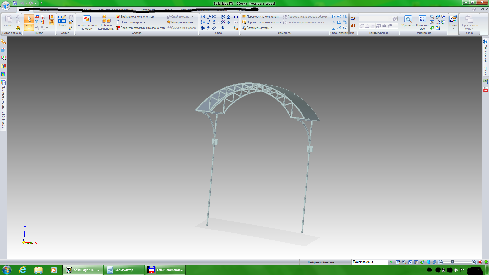Screen dimensions: 489x275
Task: Open the Справочная система help panel
Action: [486, 57]
